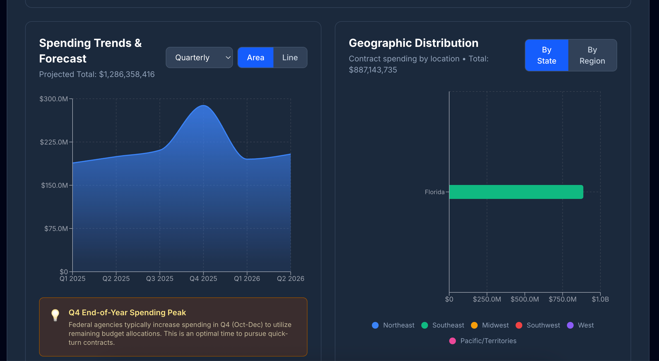This screenshot has width=659, height=361.
Task: Switch chart to Area view
Action: [255, 57]
